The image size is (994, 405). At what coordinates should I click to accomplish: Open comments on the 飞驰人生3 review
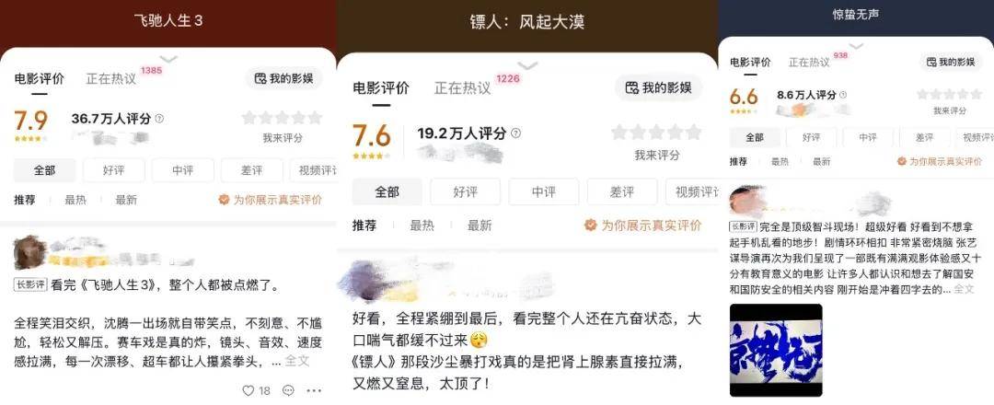tap(288, 390)
